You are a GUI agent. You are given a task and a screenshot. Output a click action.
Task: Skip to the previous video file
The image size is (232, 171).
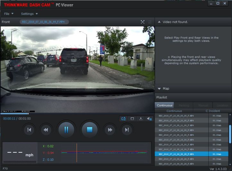29,130
